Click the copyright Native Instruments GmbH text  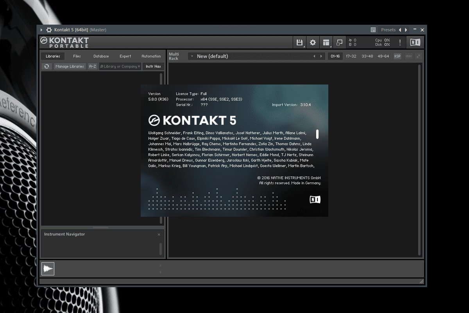[x=289, y=178]
